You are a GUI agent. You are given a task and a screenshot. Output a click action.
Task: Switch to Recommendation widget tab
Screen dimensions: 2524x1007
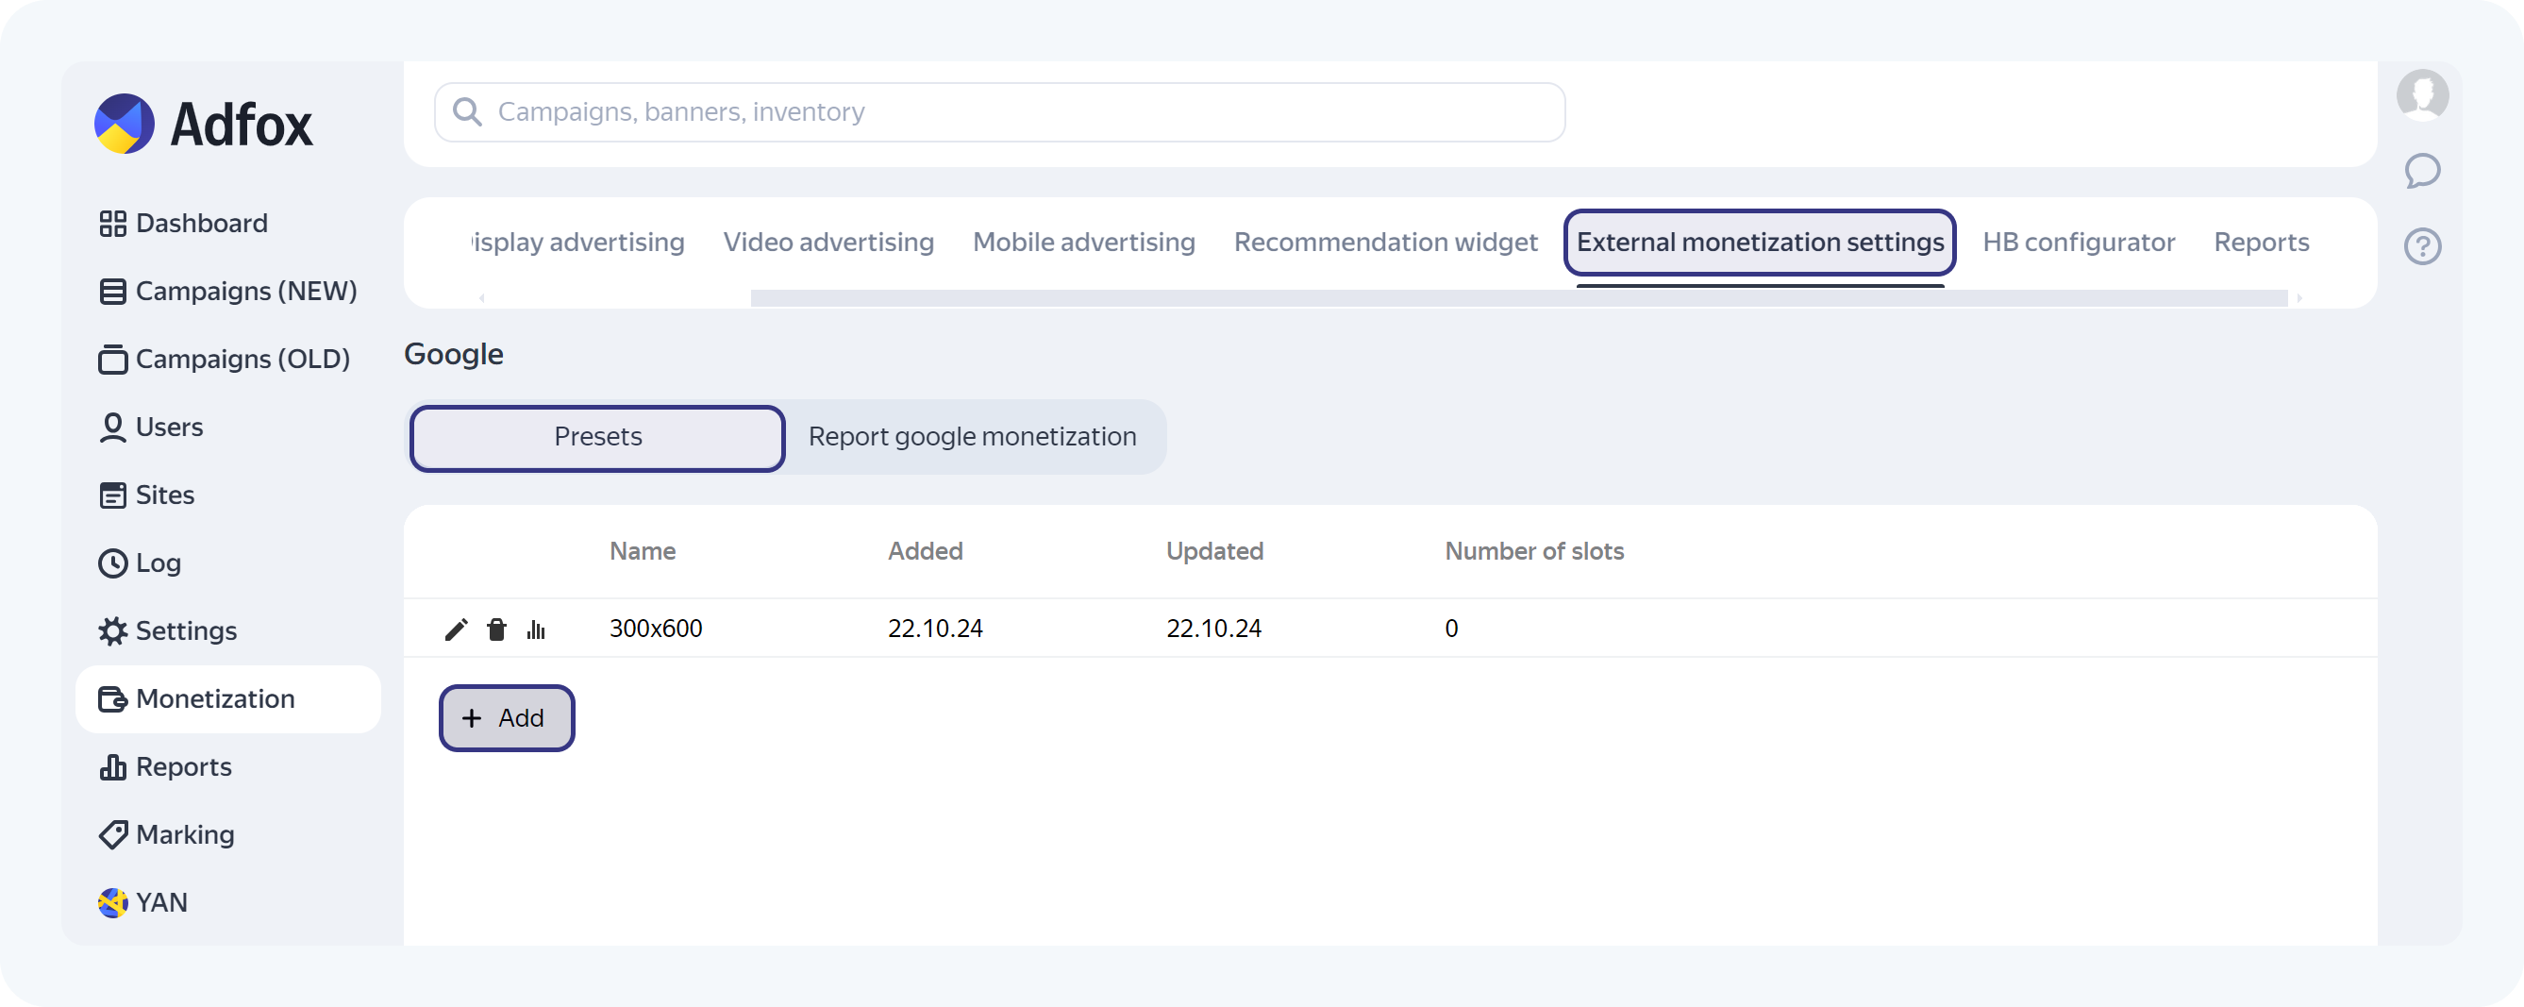1385,242
